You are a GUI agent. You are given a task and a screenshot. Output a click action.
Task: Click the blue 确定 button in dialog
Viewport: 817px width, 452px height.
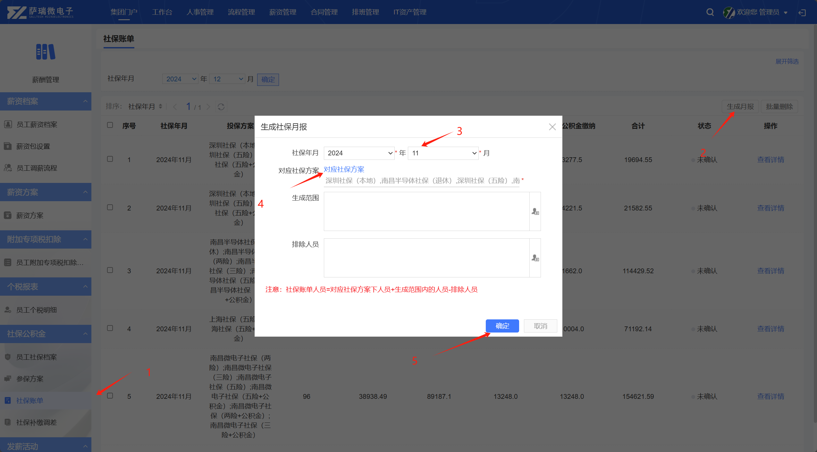502,326
